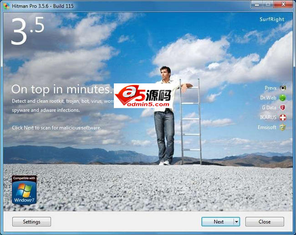Click the Hitman Pro title bar icon
Screen dimensions: 296x235
(6, 6)
